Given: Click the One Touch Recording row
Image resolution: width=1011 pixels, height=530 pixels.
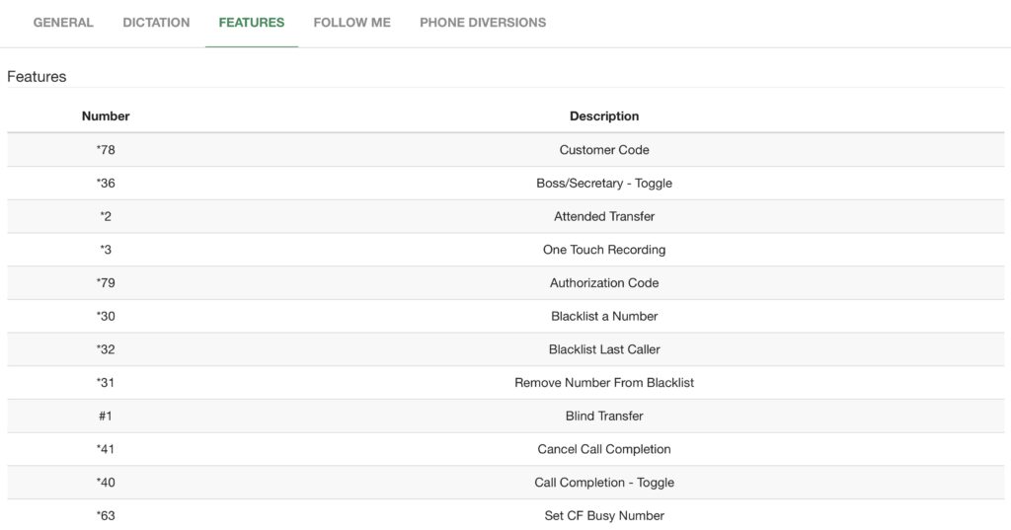Looking at the screenshot, I should point(604,250).
